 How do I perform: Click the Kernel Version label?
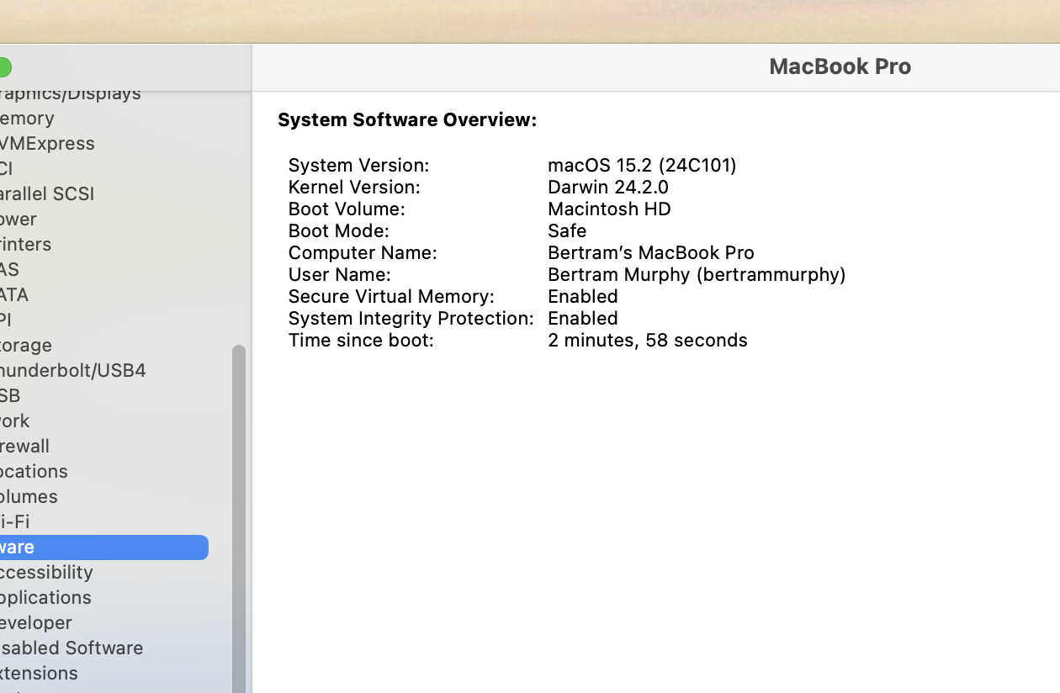tap(354, 187)
